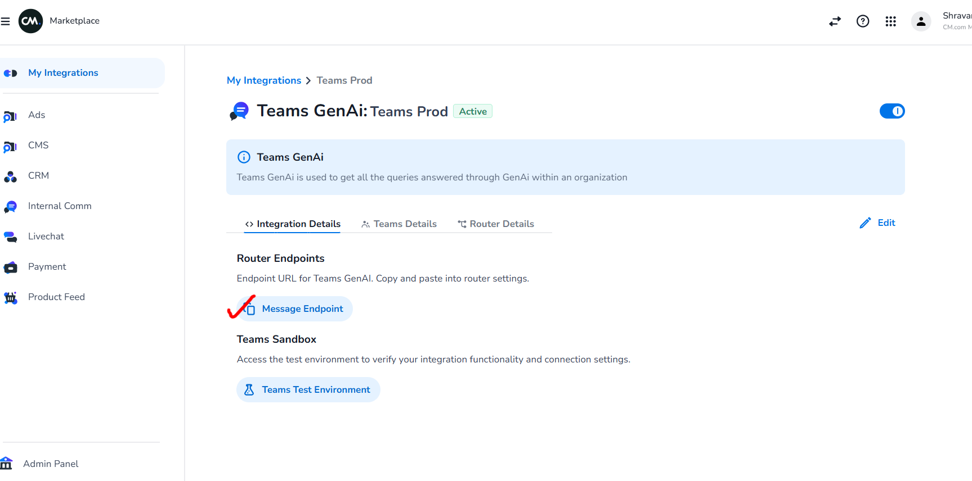The image size is (972, 481).
Task: Click the Marketplace title
Action: pos(75,21)
